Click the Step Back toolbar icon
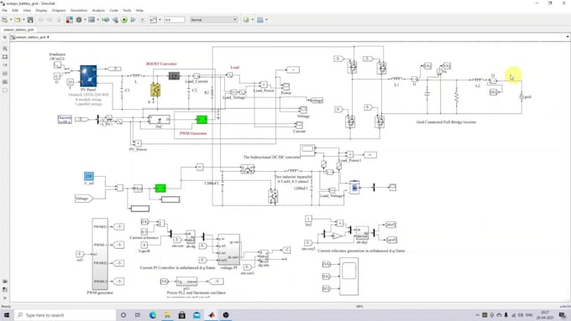 (x=115, y=19)
